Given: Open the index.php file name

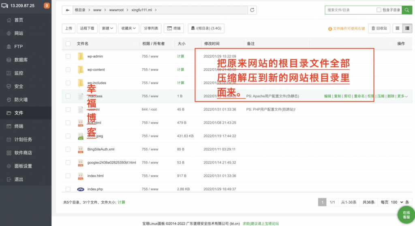Looking at the screenshot, I should click(x=95, y=189).
